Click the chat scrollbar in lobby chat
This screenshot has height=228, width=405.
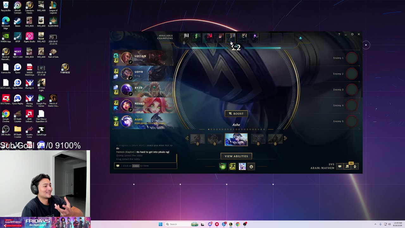point(177,158)
